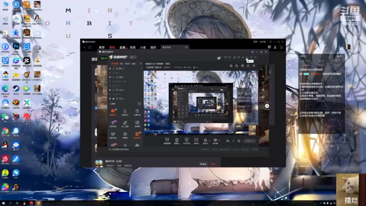Hide the 图片3 layer
The image size is (366, 206).
[x=110, y=69]
